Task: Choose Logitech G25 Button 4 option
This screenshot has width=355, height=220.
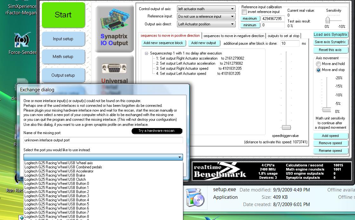Action: [x=103, y=200]
